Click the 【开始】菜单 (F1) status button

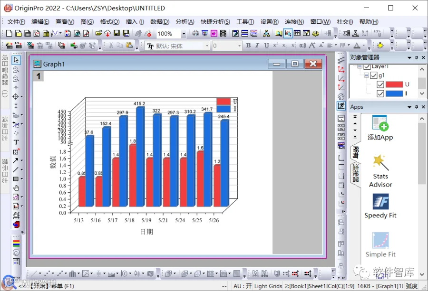click(x=51, y=286)
